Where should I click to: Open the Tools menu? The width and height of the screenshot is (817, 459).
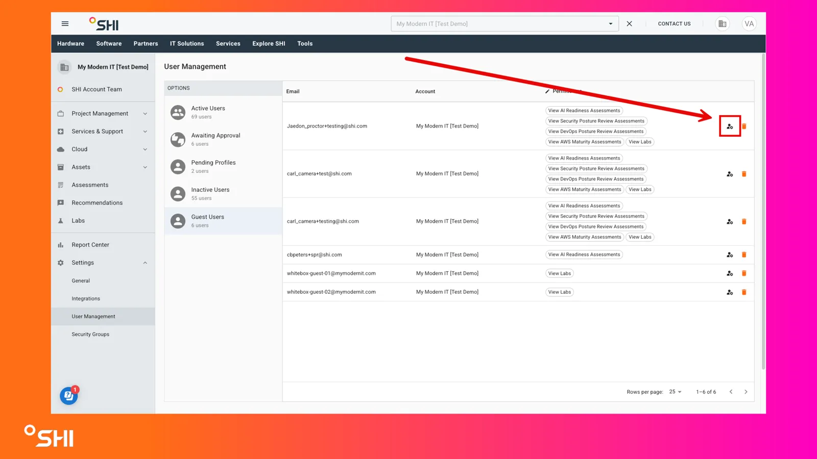click(305, 44)
